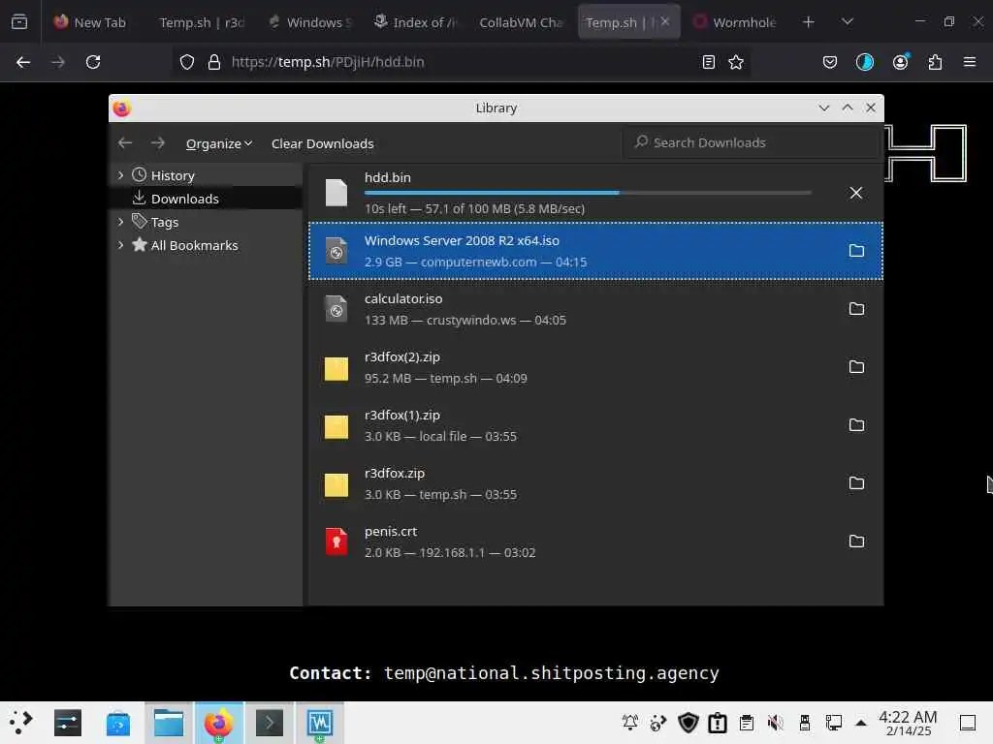Image resolution: width=993 pixels, height=744 pixels.
Task: Open the terminal app in taskbar
Action: (x=270, y=723)
